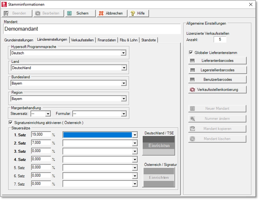This screenshot has height=200, width=259.
Task: Click the Beenden toolbar icon
Action: pyautogui.click(x=6, y=13)
